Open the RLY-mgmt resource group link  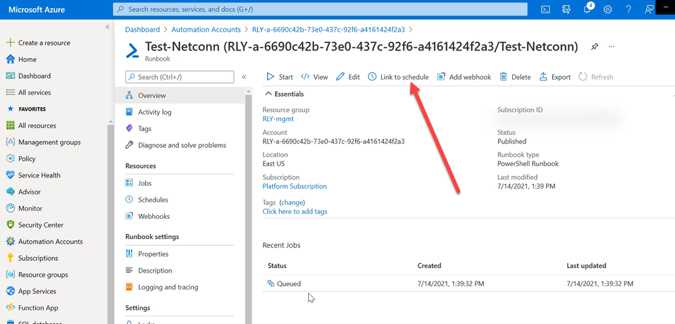[x=278, y=119]
